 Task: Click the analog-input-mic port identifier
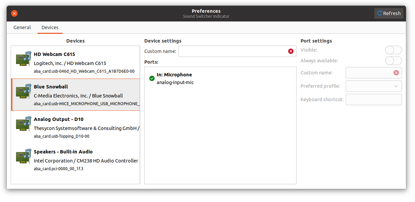coord(175,82)
